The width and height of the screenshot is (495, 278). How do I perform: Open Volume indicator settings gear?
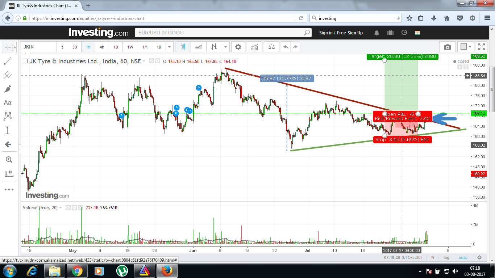pos(74,208)
